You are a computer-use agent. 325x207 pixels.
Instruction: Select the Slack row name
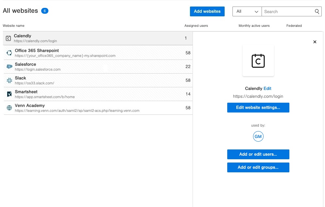(x=20, y=78)
